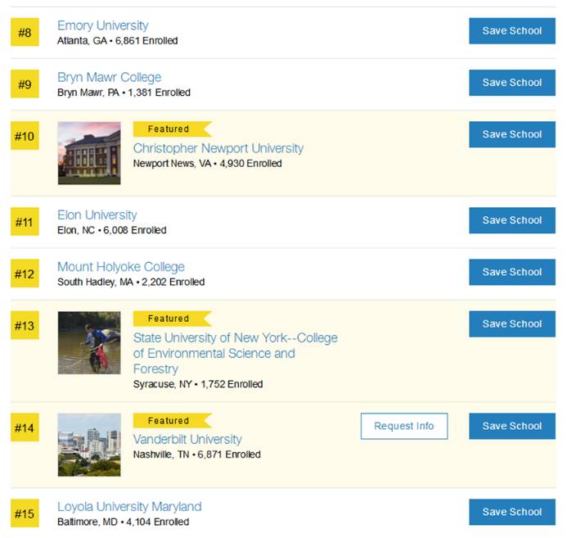Request Info for Vanderbilt University
567x538 pixels.
point(404,426)
